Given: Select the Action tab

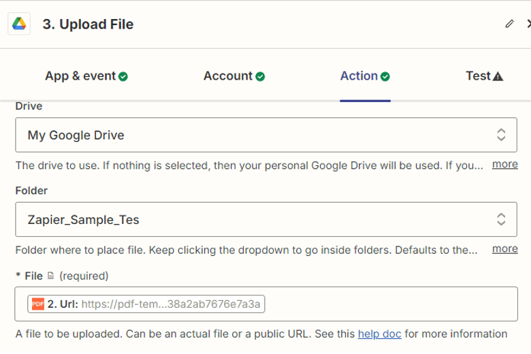Looking at the screenshot, I should 359,76.
